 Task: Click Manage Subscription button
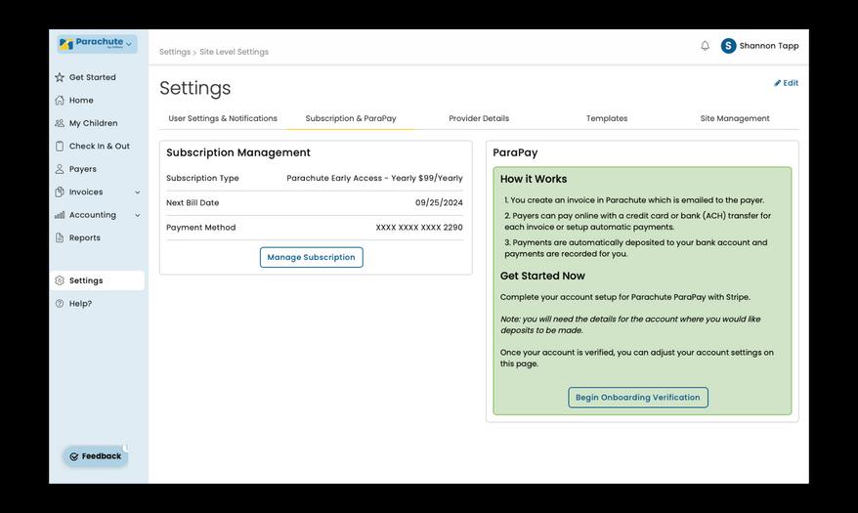312,257
